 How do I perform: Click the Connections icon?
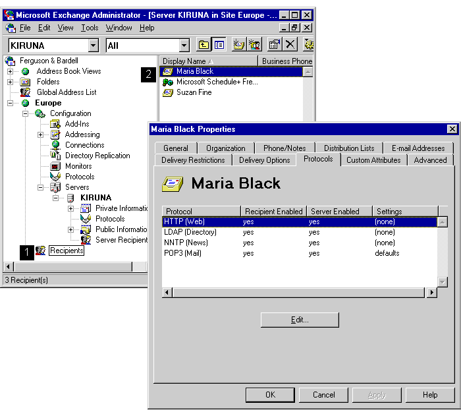(x=55, y=145)
